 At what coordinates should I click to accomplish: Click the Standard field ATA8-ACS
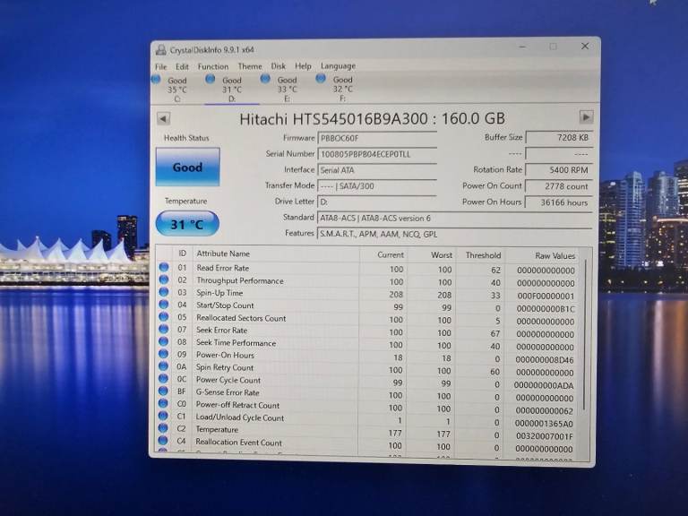click(454, 218)
